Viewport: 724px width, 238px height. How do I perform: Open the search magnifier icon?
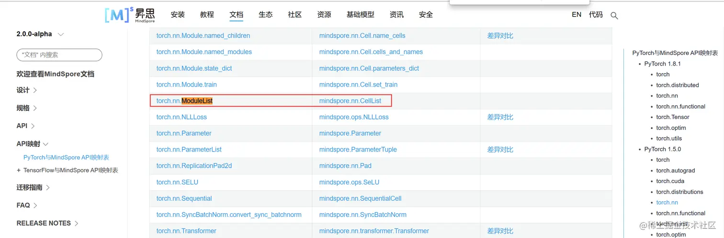[614, 16]
